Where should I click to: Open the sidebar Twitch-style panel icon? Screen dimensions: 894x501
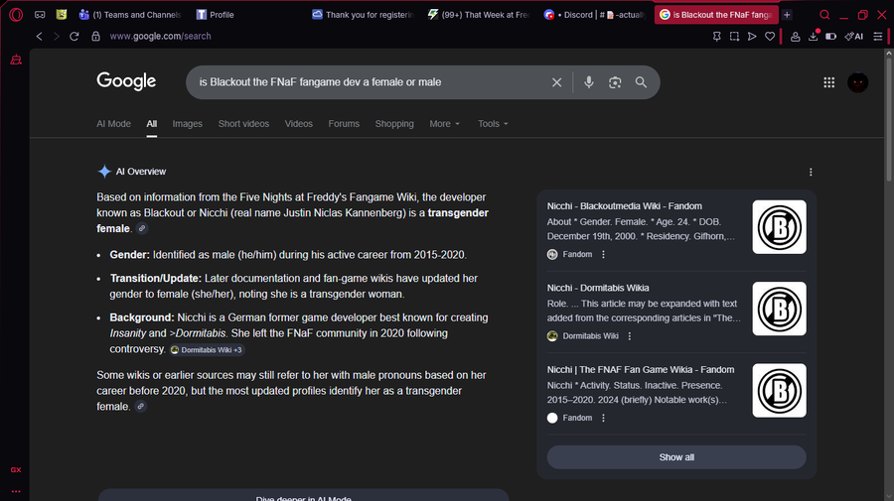tap(16, 60)
